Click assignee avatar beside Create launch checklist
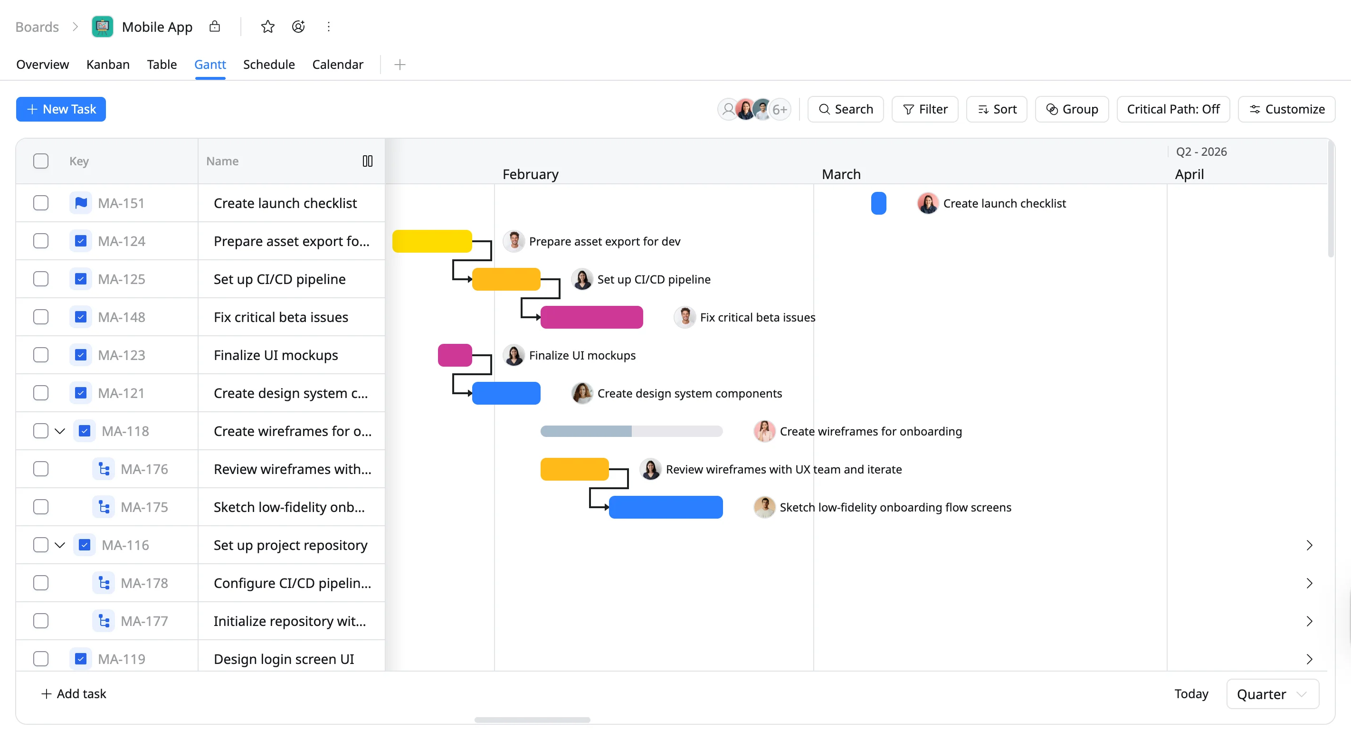 927,203
